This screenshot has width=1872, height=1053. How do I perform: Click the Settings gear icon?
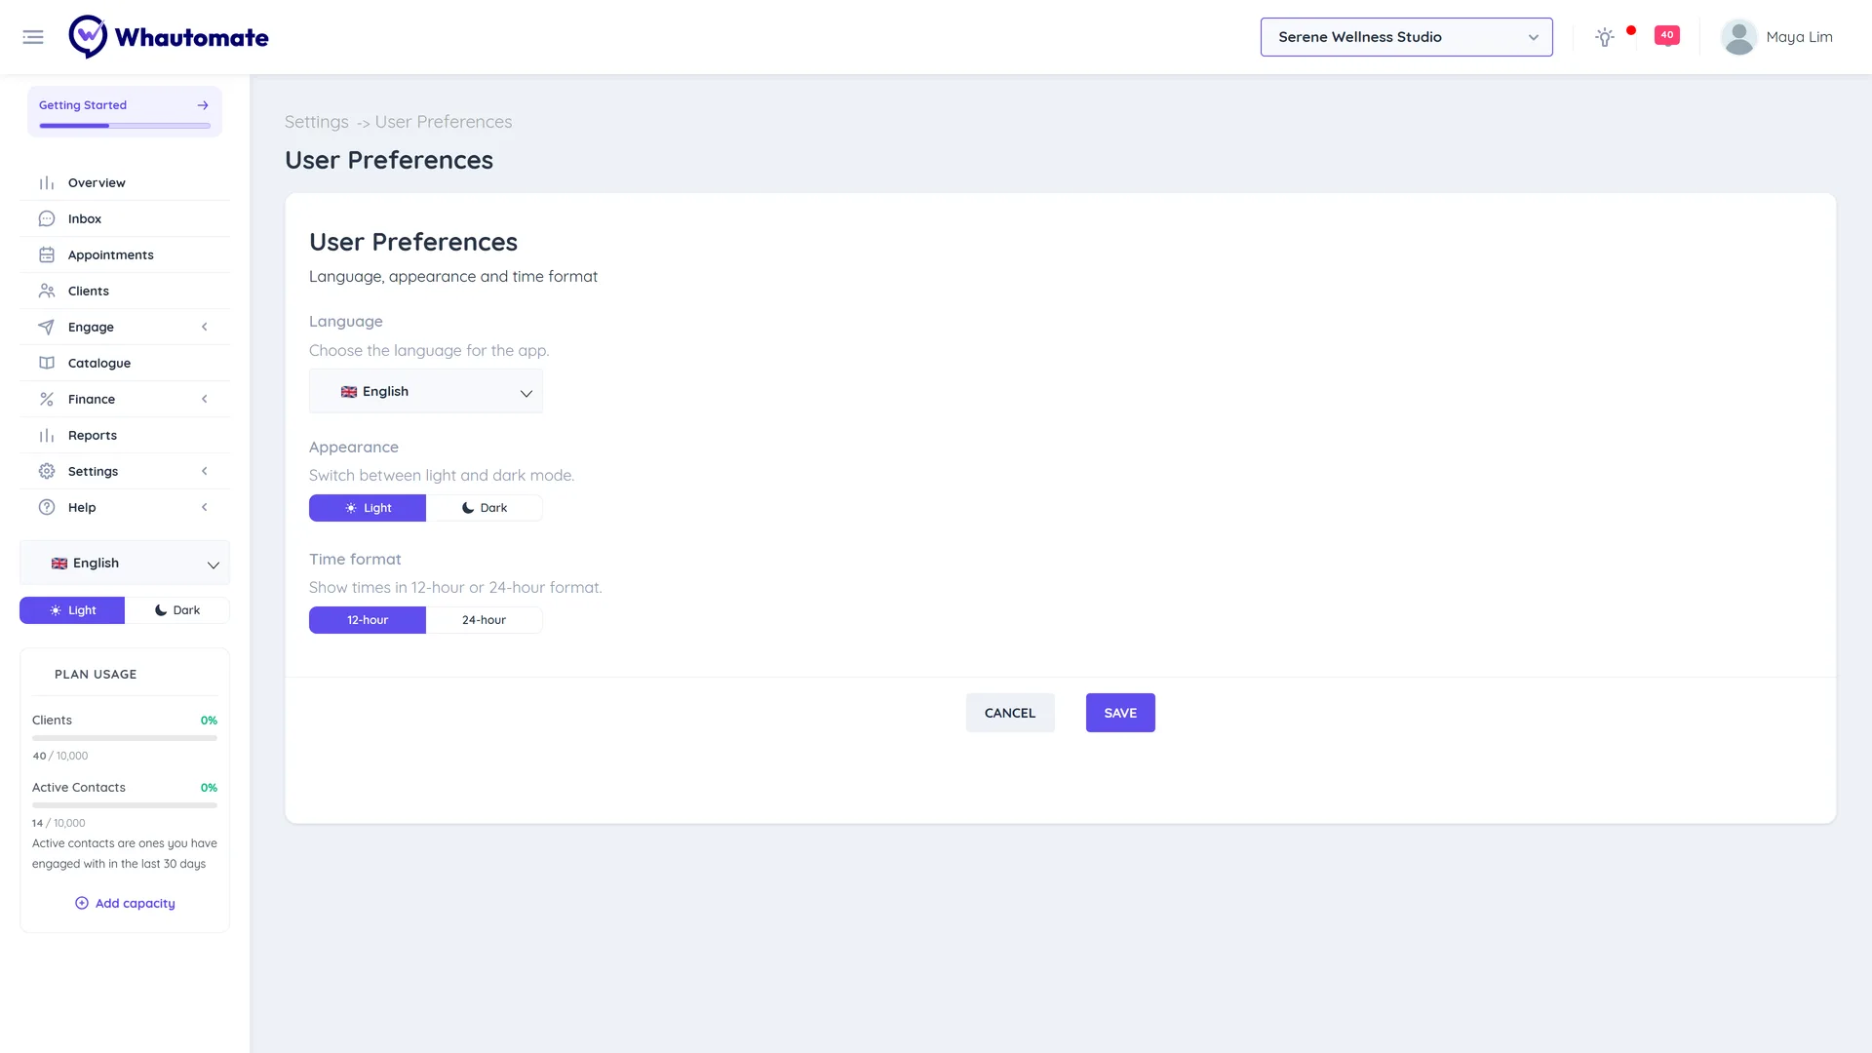tap(47, 472)
